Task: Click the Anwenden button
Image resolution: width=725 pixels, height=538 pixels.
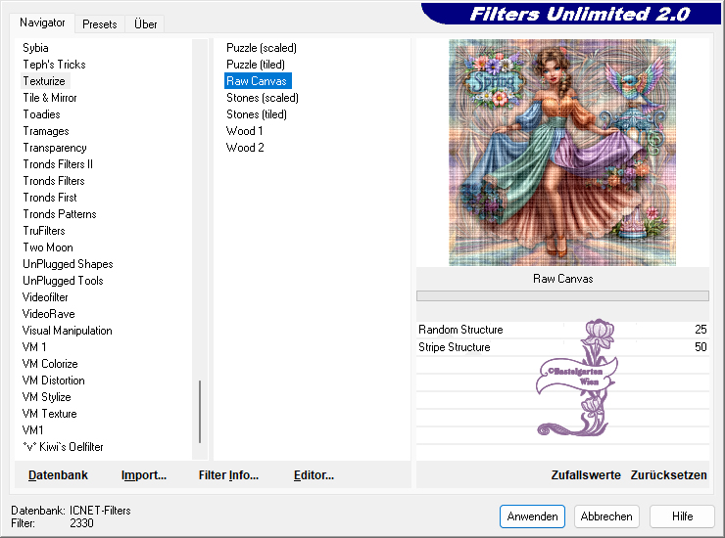Action: pyautogui.click(x=533, y=516)
